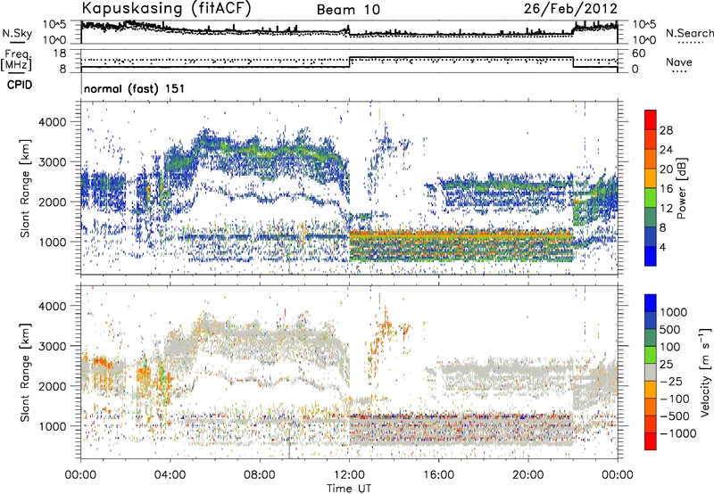Click the 'normal (fast) 151' text
The width and height of the screenshot is (714, 494).
point(135,88)
